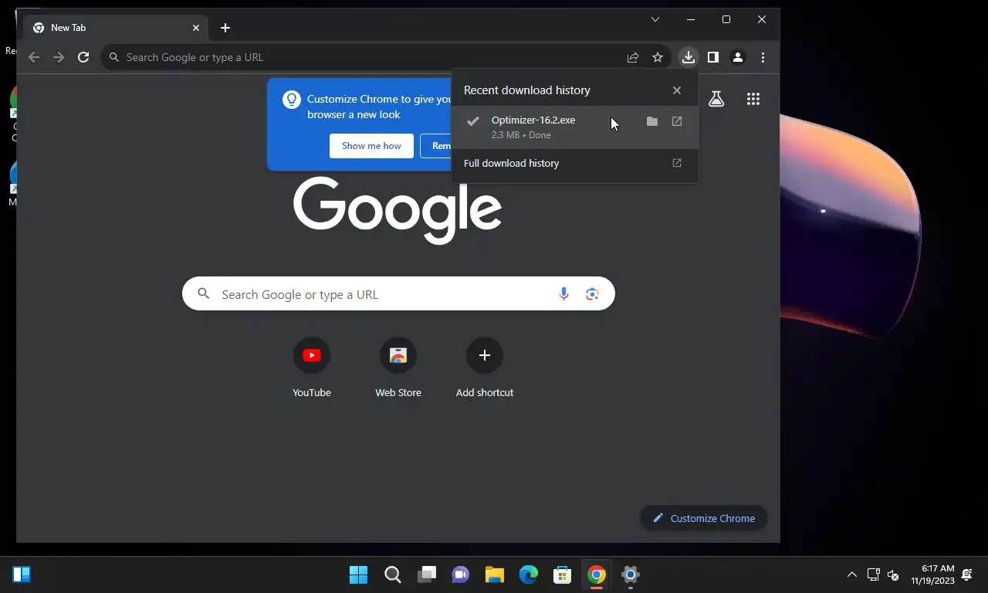Open Optimizer-16.2.exe with the open icon
This screenshot has height=593, width=988.
point(677,121)
